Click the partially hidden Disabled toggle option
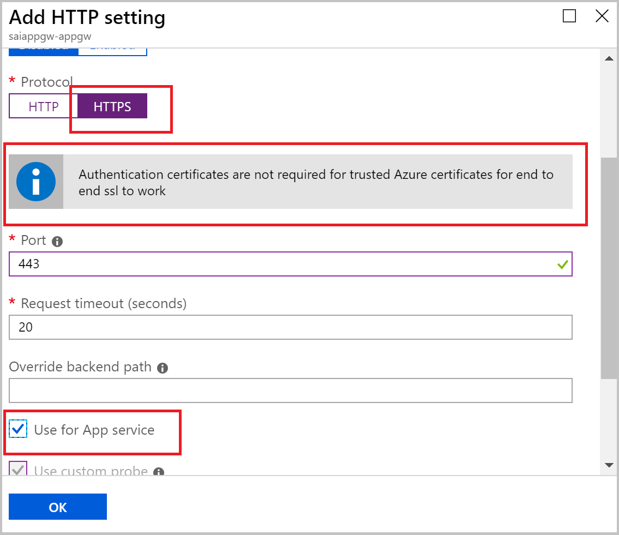 (44, 51)
